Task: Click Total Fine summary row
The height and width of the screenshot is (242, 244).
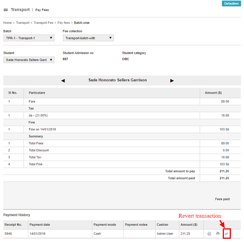Action: click(x=122, y=164)
